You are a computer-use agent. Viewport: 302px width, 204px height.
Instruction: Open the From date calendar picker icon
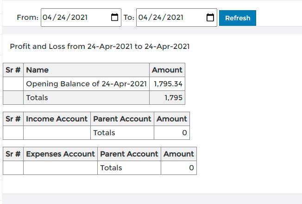click(x=114, y=17)
